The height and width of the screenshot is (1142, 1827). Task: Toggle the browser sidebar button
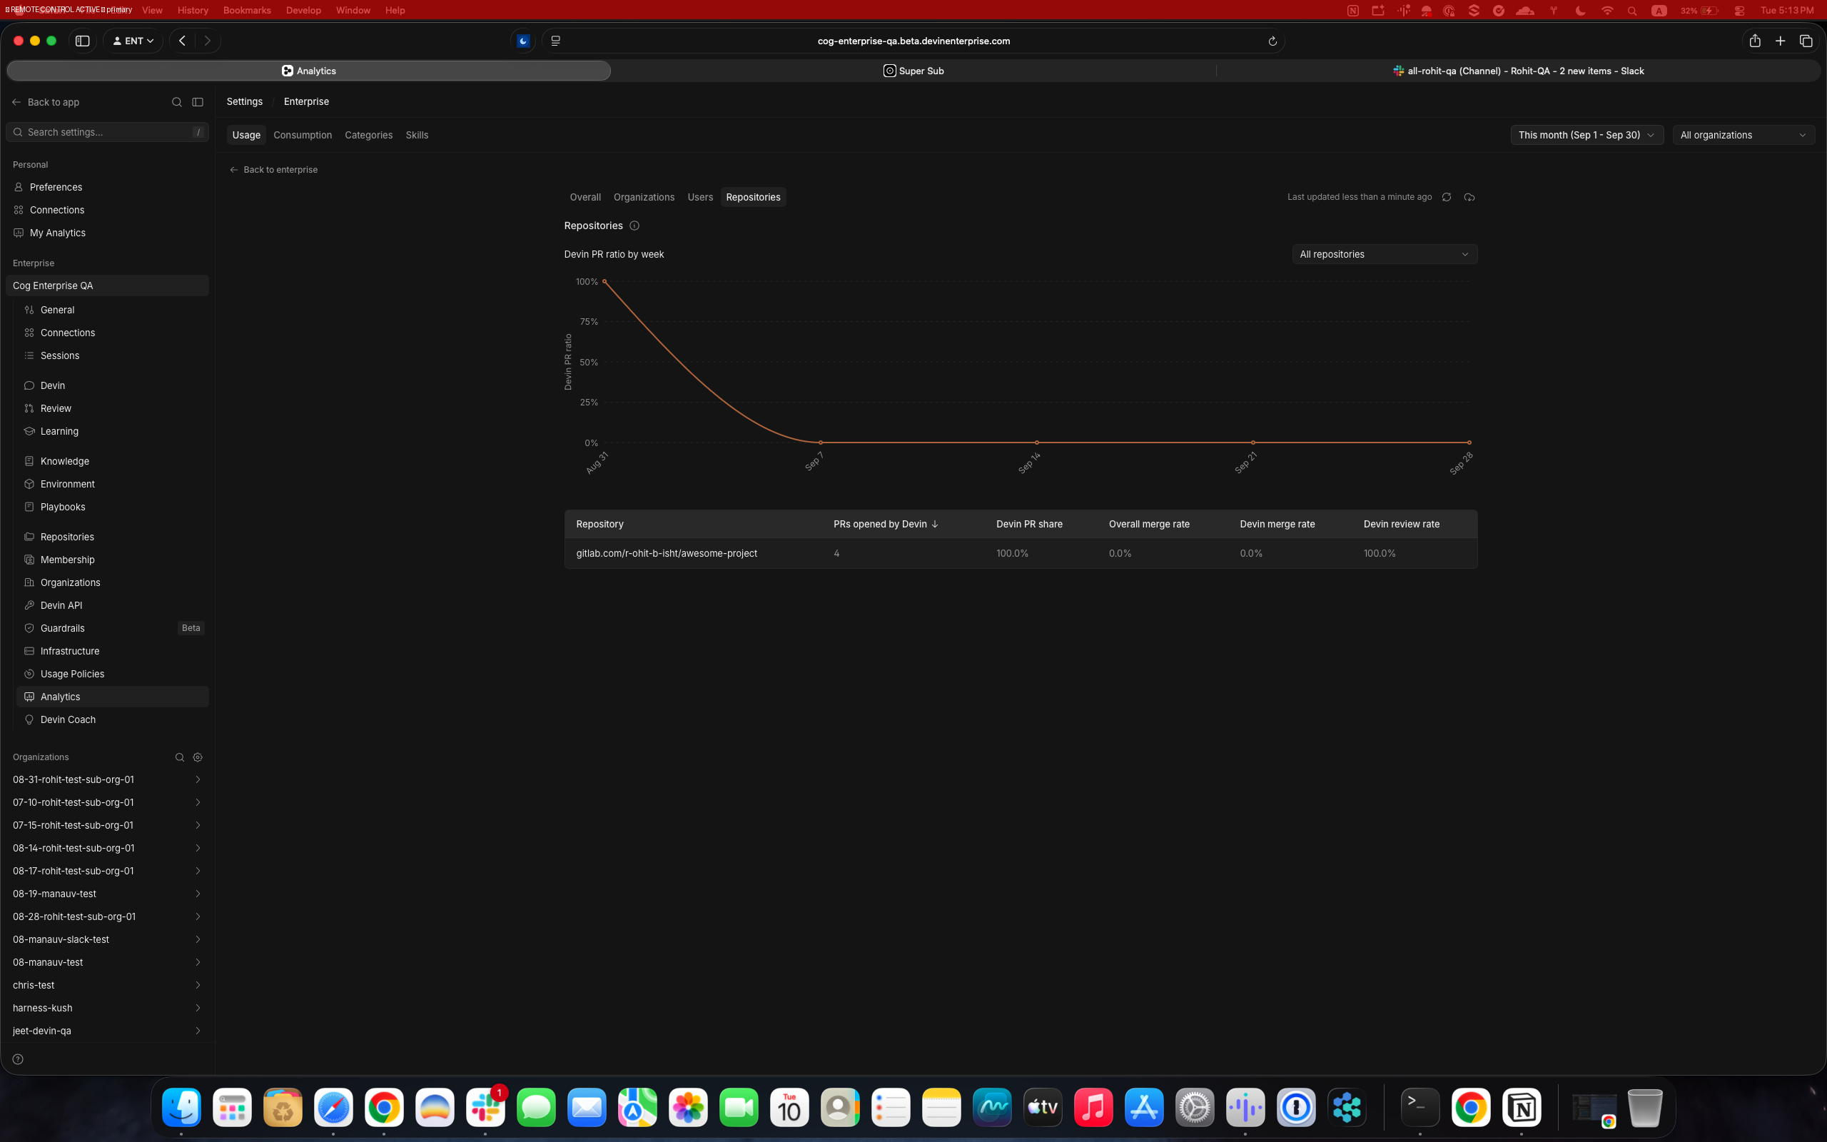pos(82,41)
